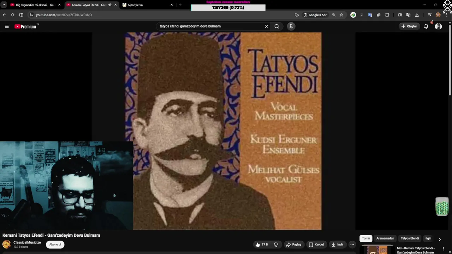Click the install app icon in address bar
The width and height of the screenshot is (452, 254).
point(297,15)
